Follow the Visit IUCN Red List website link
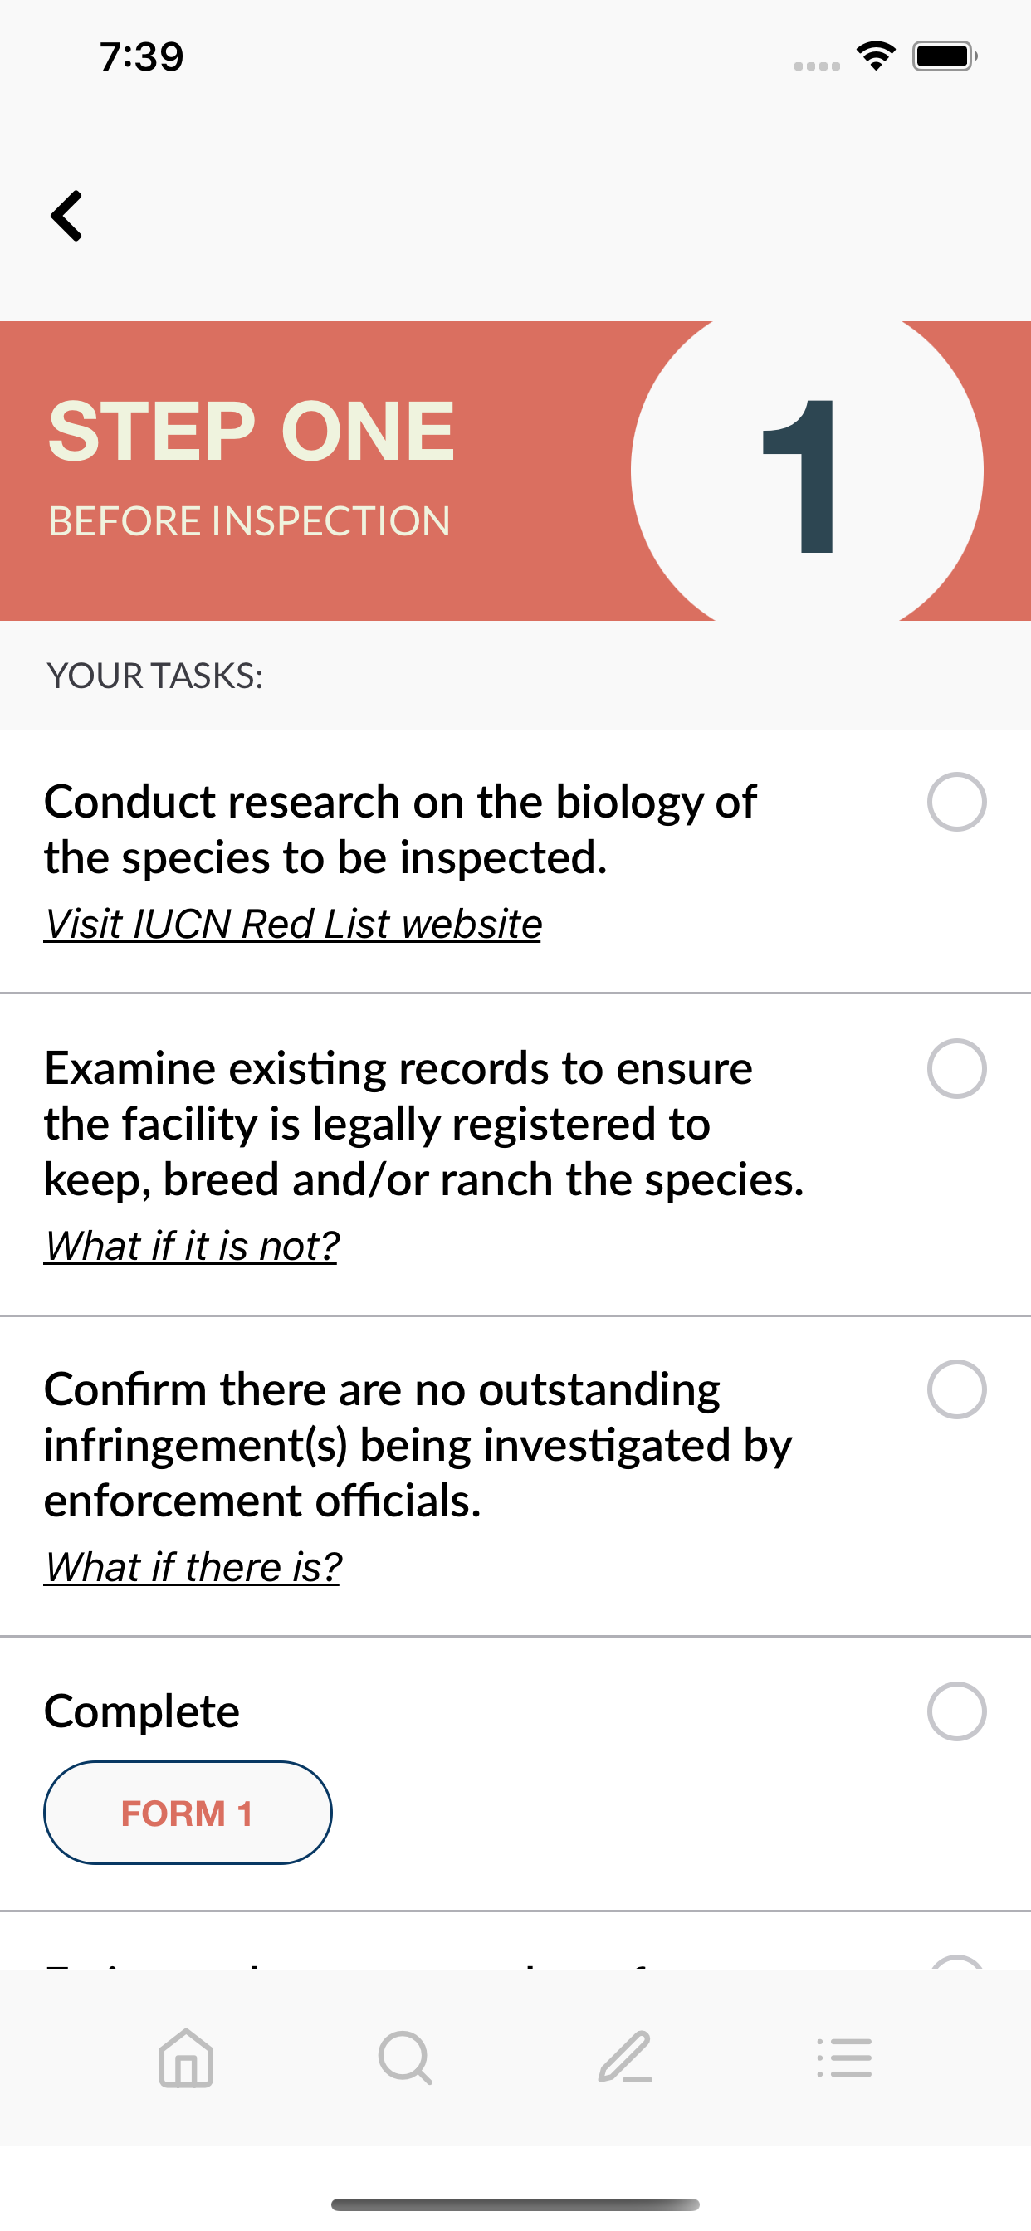The height and width of the screenshot is (2231, 1031). pos(293,924)
